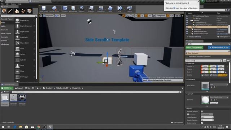
Task: Select the Paint mode brush icon
Action: pyautogui.click(x=10, y=11)
